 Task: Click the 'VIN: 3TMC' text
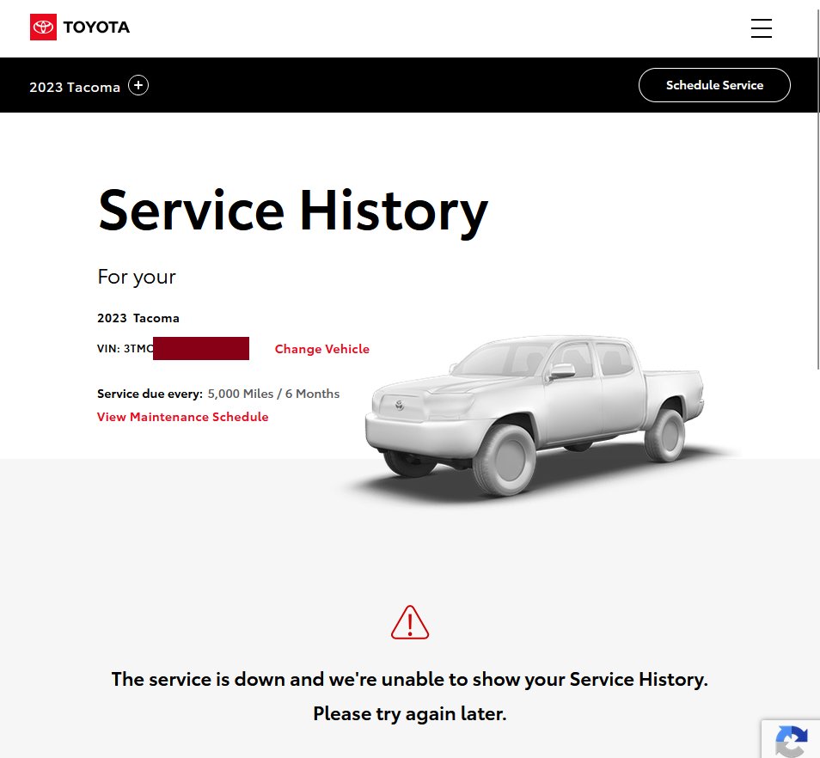click(x=125, y=349)
